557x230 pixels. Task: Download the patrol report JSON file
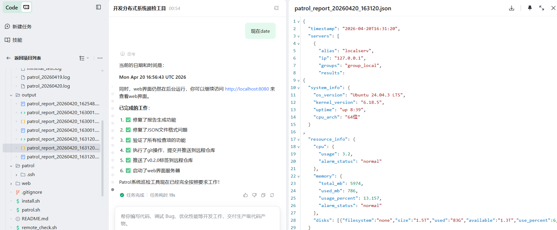(512, 8)
